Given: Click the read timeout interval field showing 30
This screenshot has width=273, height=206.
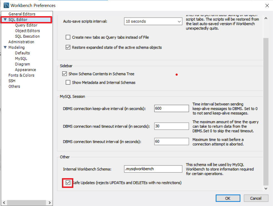Looking at the screenshot, I should click(172, 126).
